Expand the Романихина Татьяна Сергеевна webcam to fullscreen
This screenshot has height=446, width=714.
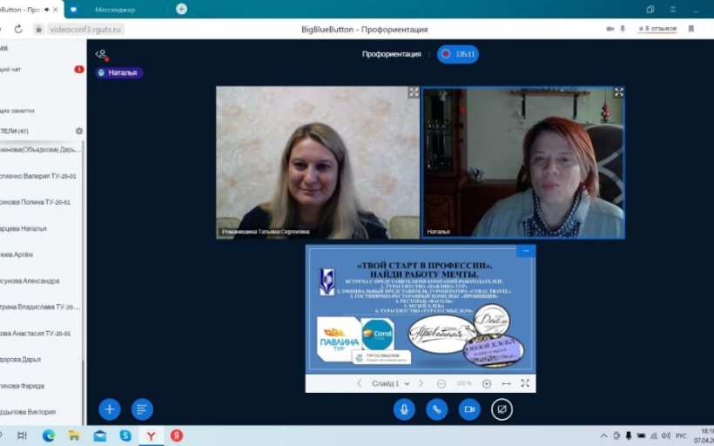(414, 92)
